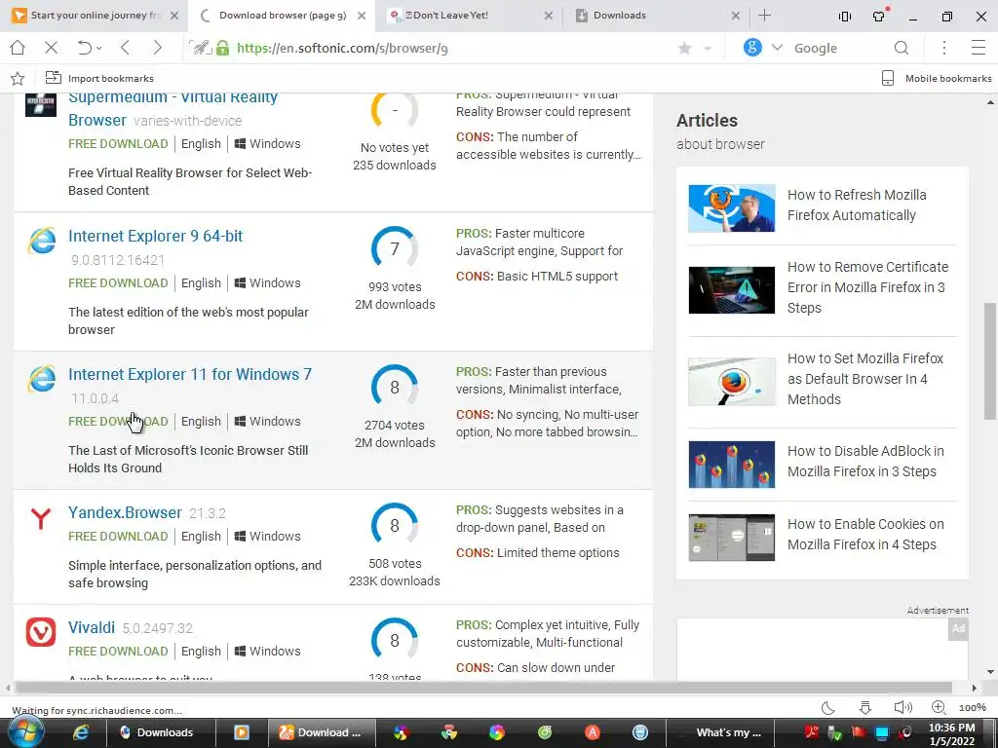Open the Yandex.Browser link
The width and height of the screenshot is (998, 748).
[125, 512]
